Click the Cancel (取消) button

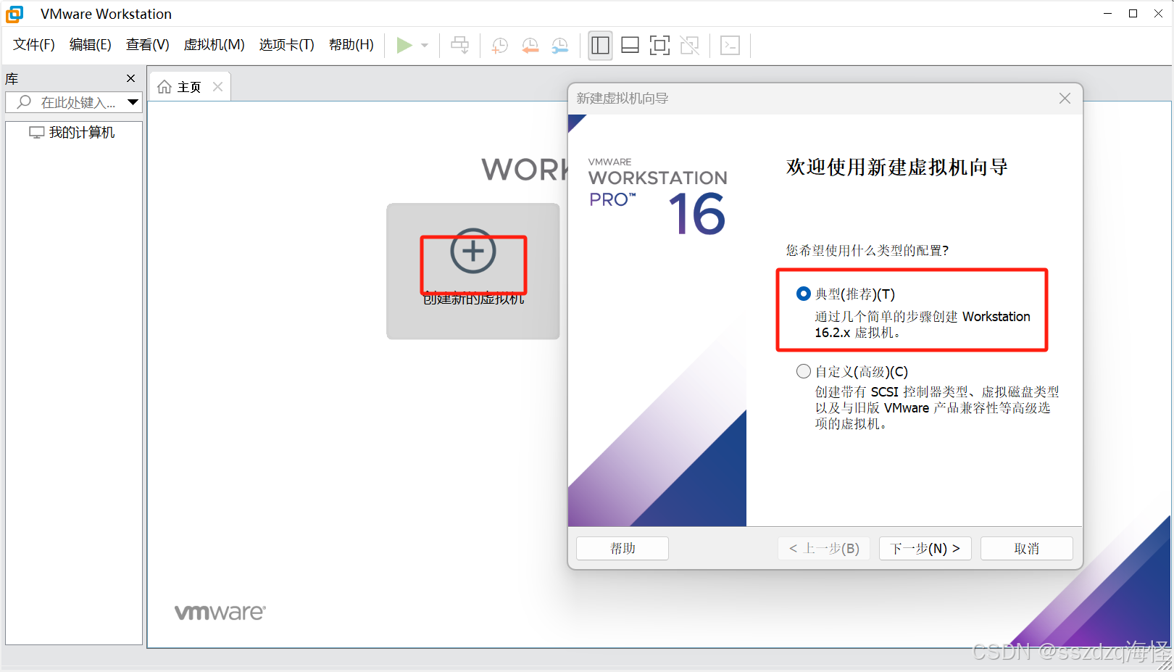coord(1027,548)
